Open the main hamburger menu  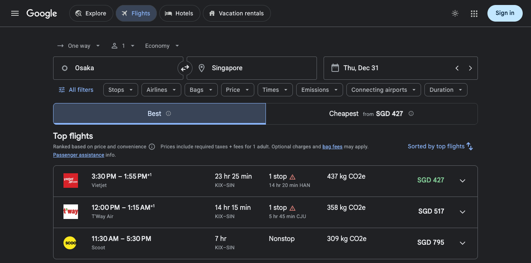click(x=15, y=13)
